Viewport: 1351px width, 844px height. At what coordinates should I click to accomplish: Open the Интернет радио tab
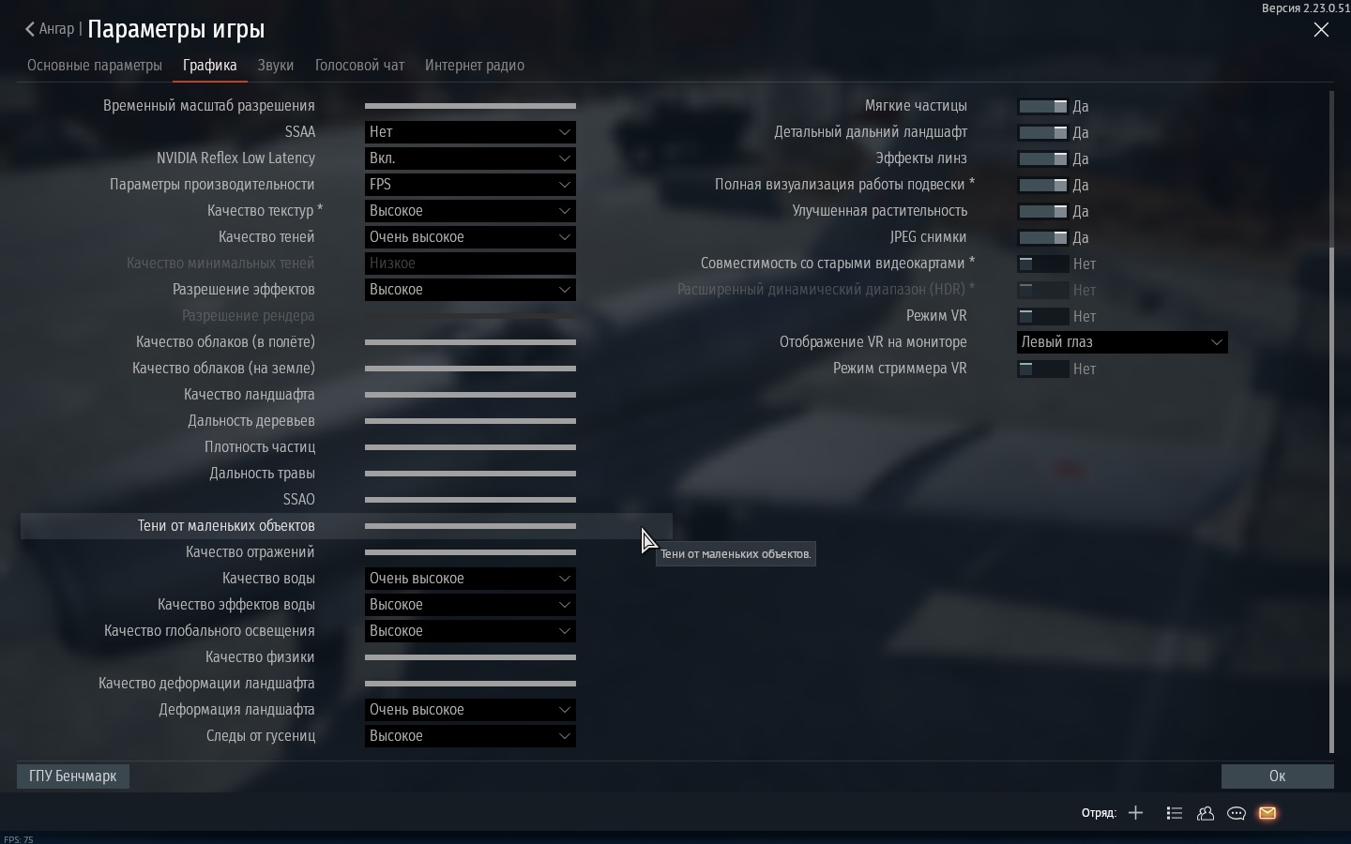point(475,65)
